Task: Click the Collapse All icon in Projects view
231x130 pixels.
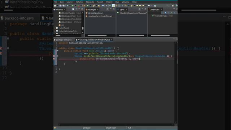Action: (73, 9)
